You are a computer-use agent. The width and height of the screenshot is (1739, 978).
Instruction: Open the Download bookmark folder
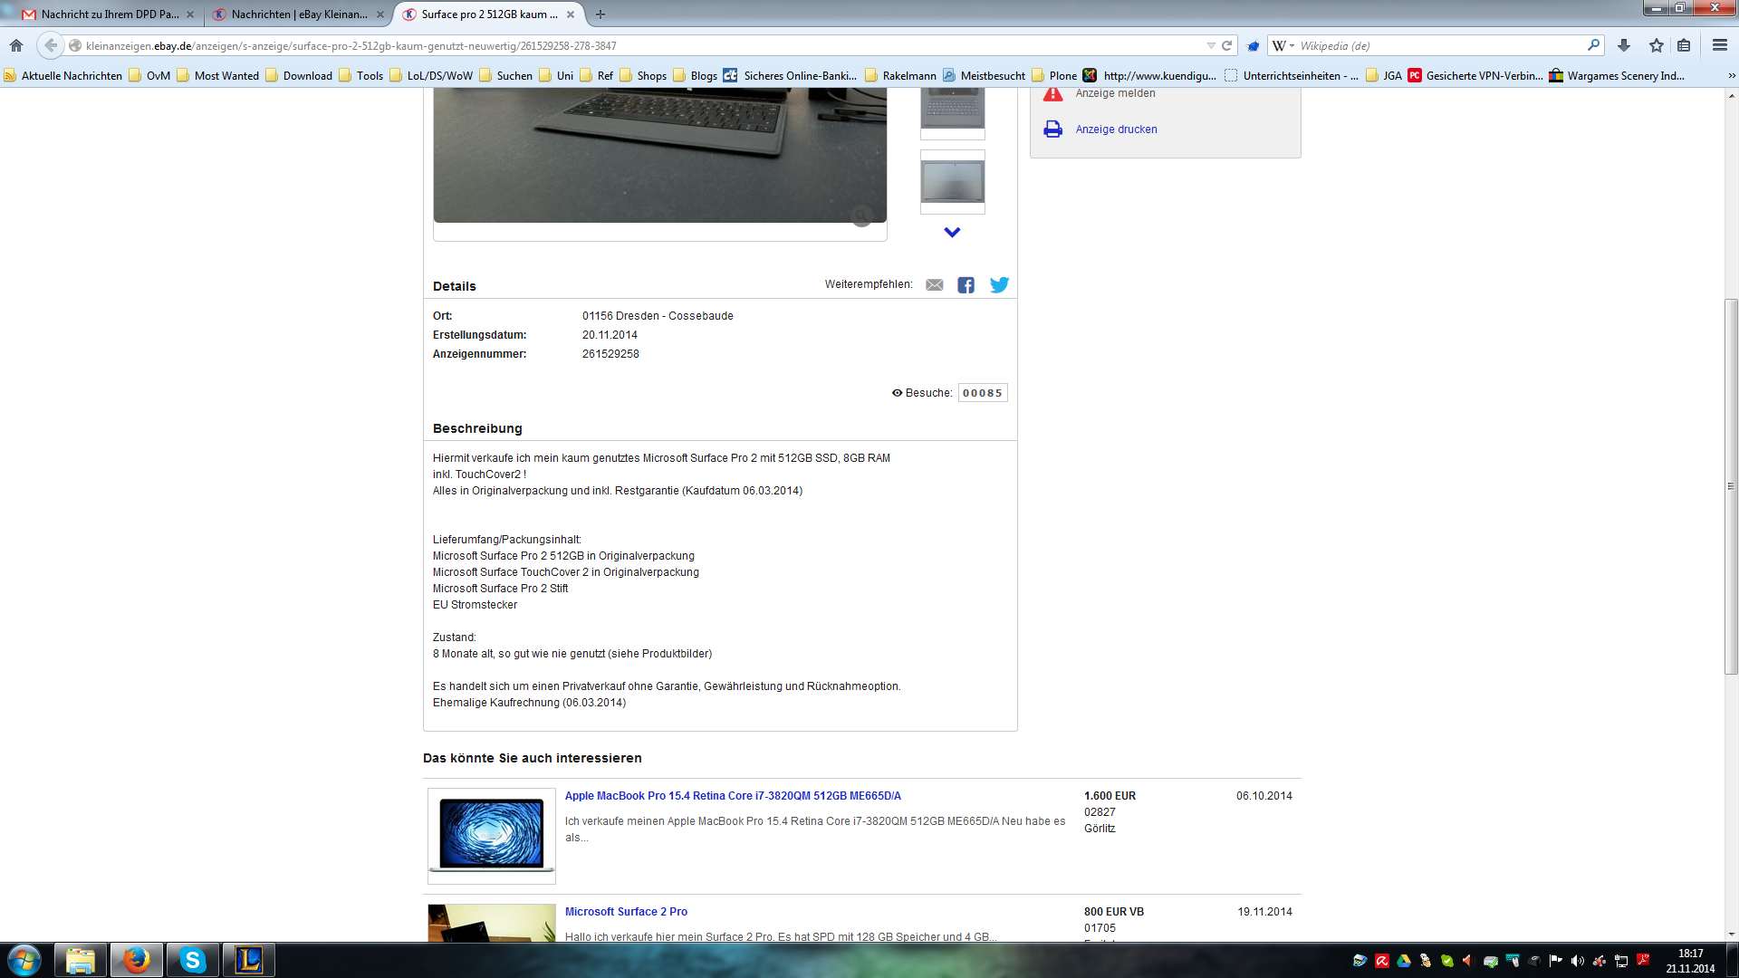point(298,76)
